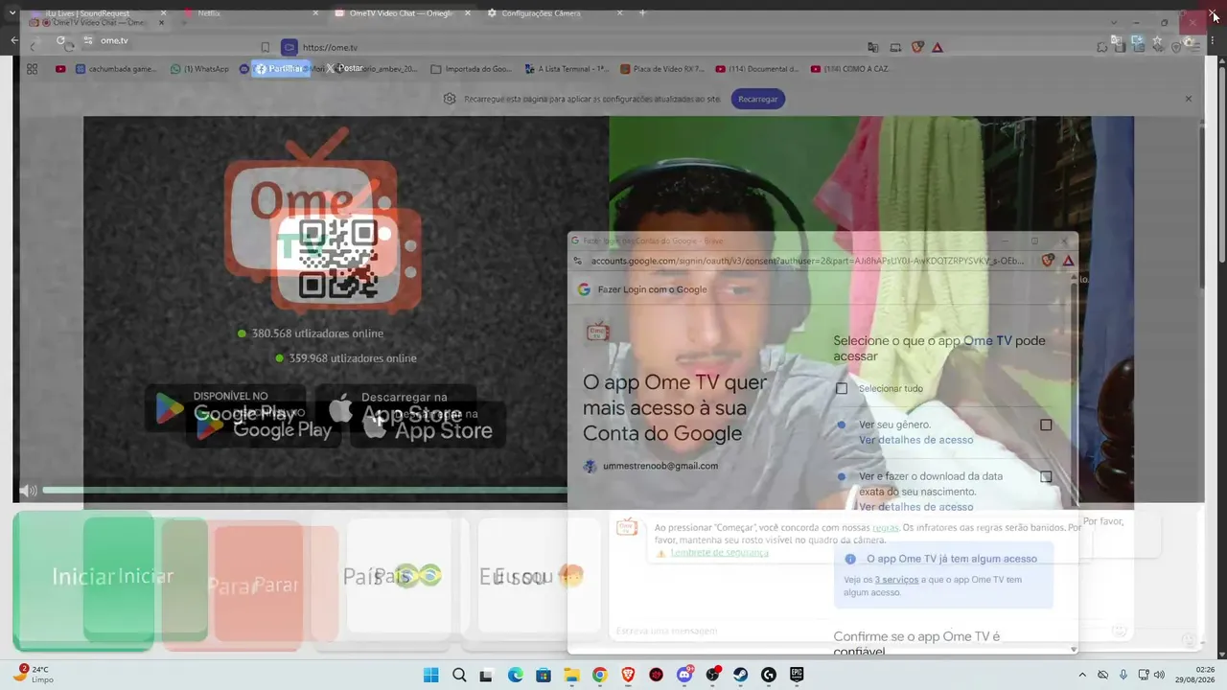The image size is (1227, 690).
Task: Open the '(114) Documental d...' bookmark
Action: click(757, 69)
